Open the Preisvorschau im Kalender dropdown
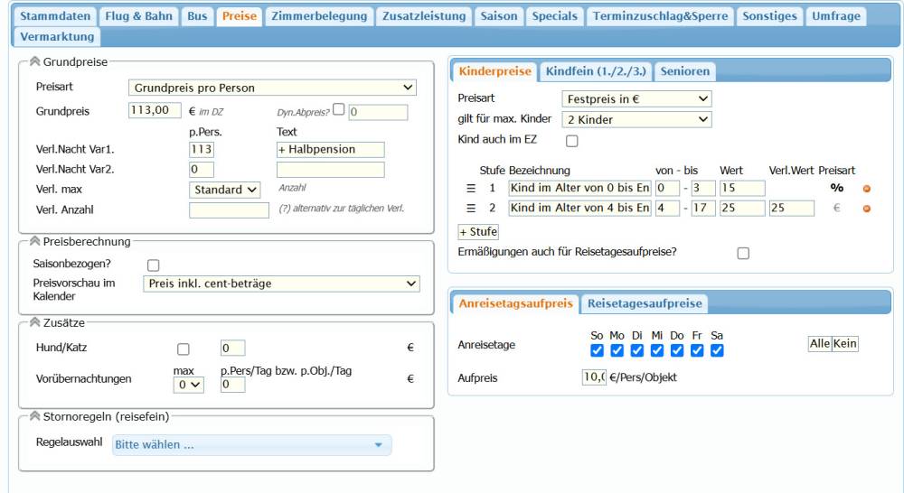 click(x=281, y=284)
